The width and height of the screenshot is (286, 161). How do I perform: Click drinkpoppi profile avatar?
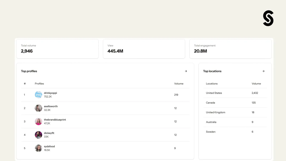tap(38, 95)
